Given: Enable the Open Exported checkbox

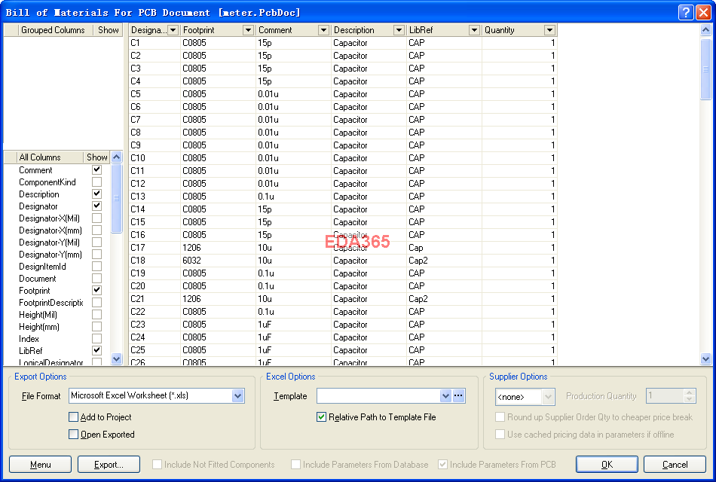Looking at the screenshot, I should coord(74,435).
